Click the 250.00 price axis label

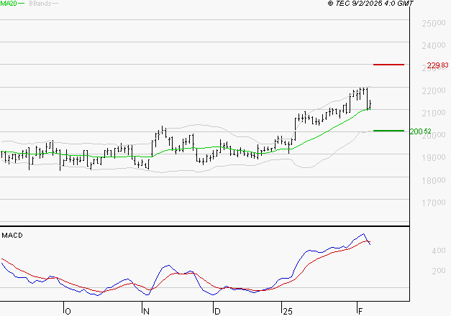tap(434, 23)
